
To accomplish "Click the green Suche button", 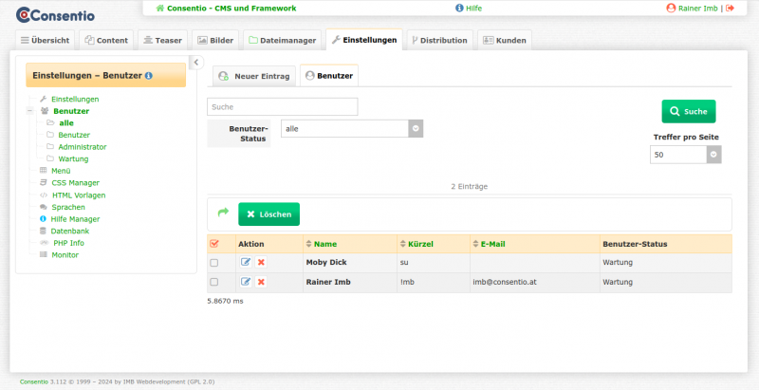I will (688, 111).
